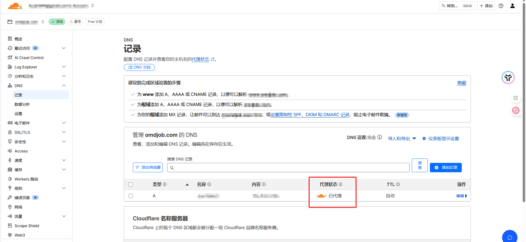The image size is (526, 242).
Task: Click 编辑 on the A record
Action: 461,196
